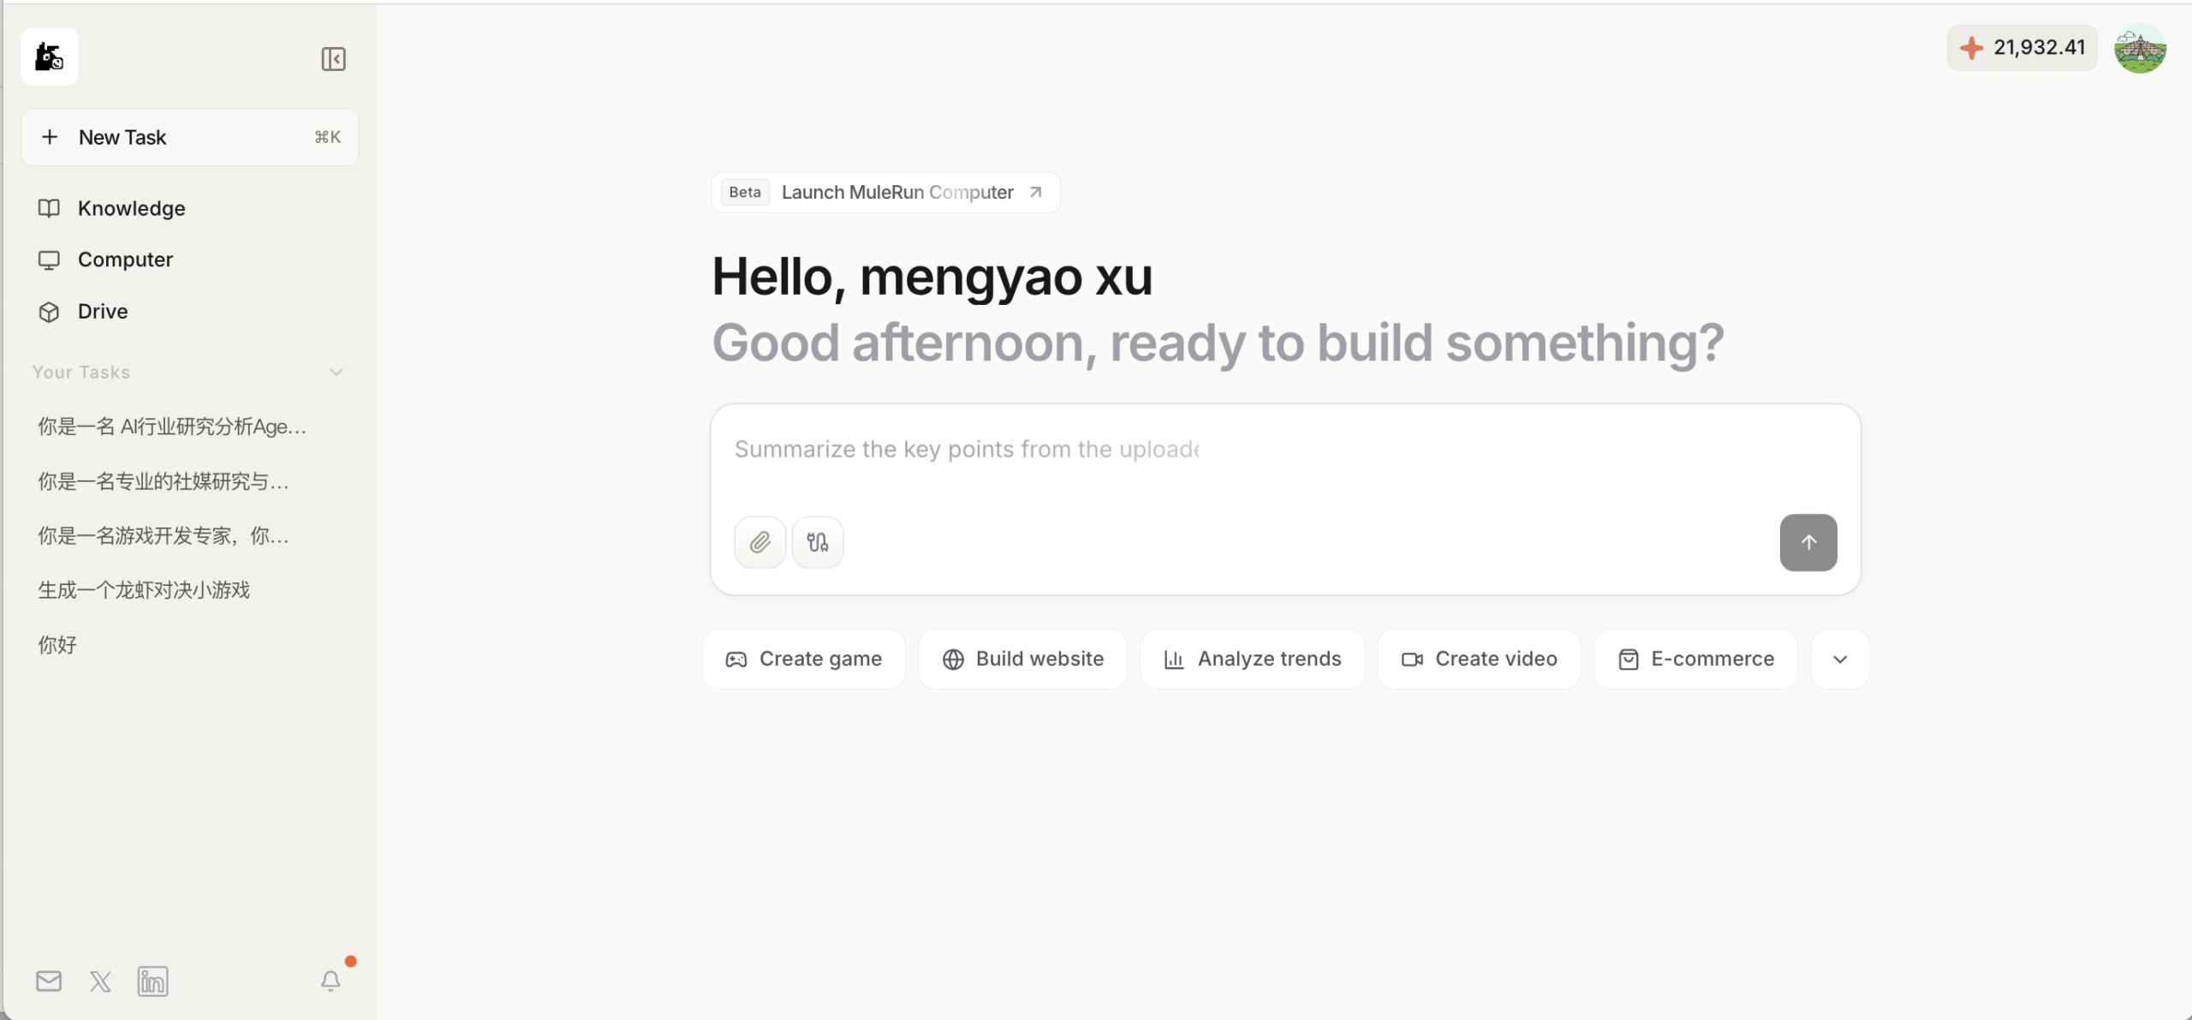Expand more suggestion categories chevron
The image size is (2192, 1020).
(1840, 659)
